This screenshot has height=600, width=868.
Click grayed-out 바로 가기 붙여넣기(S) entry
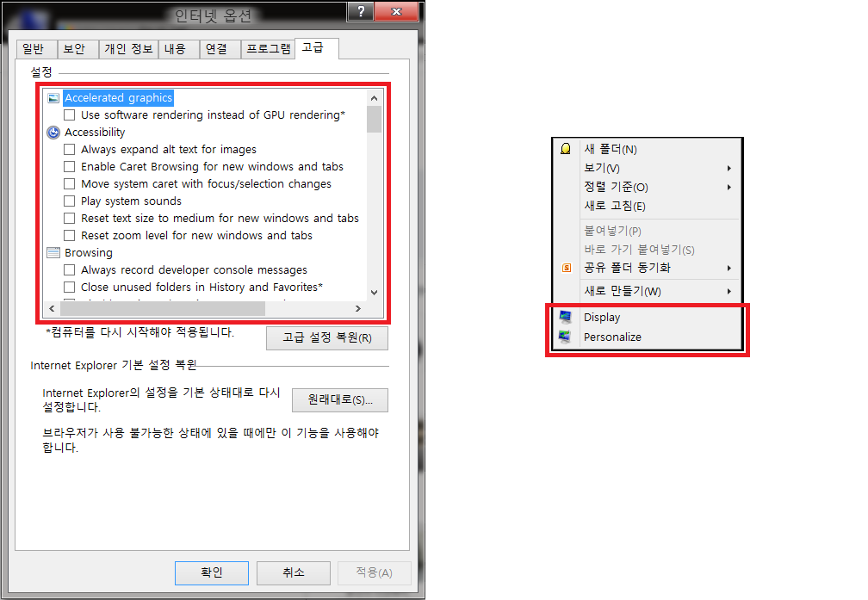tap(639, 250)
